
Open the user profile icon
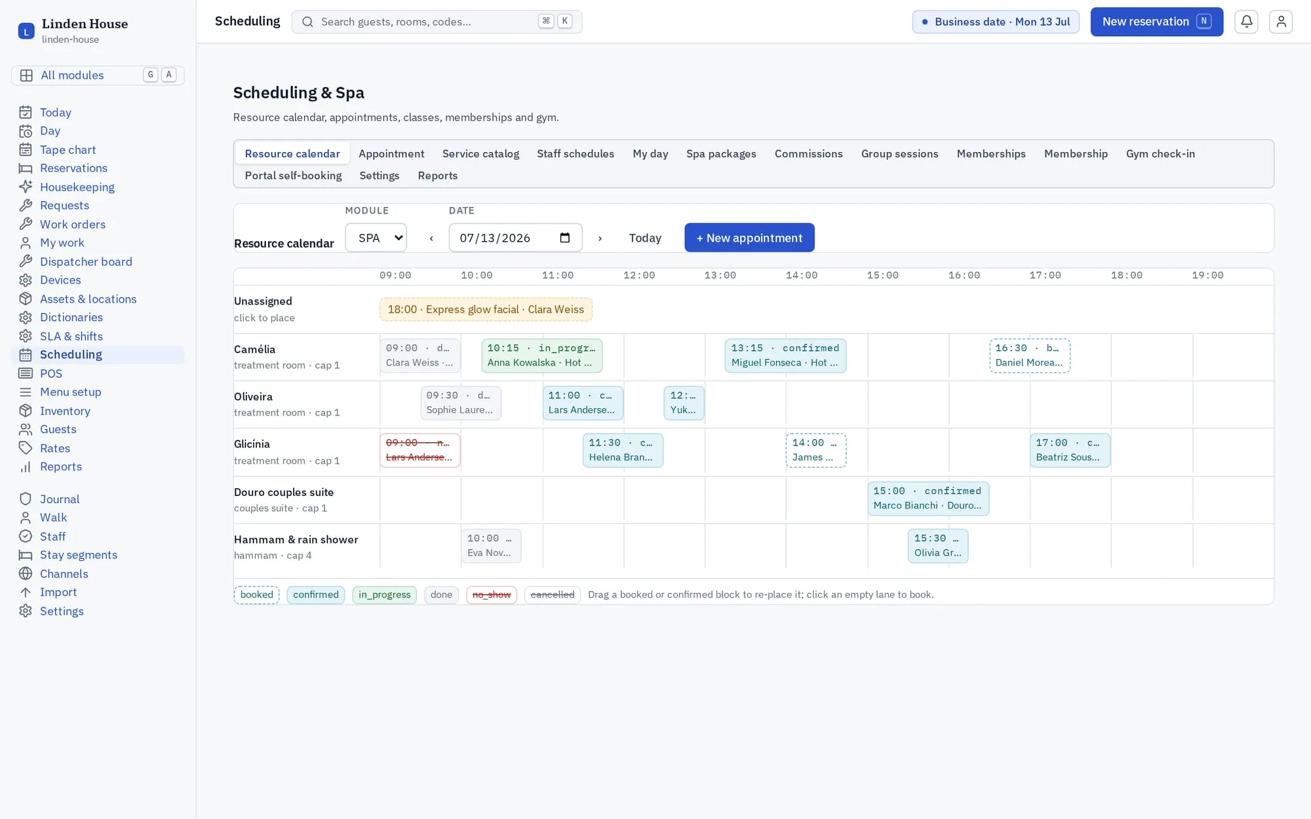(1280, 22)
